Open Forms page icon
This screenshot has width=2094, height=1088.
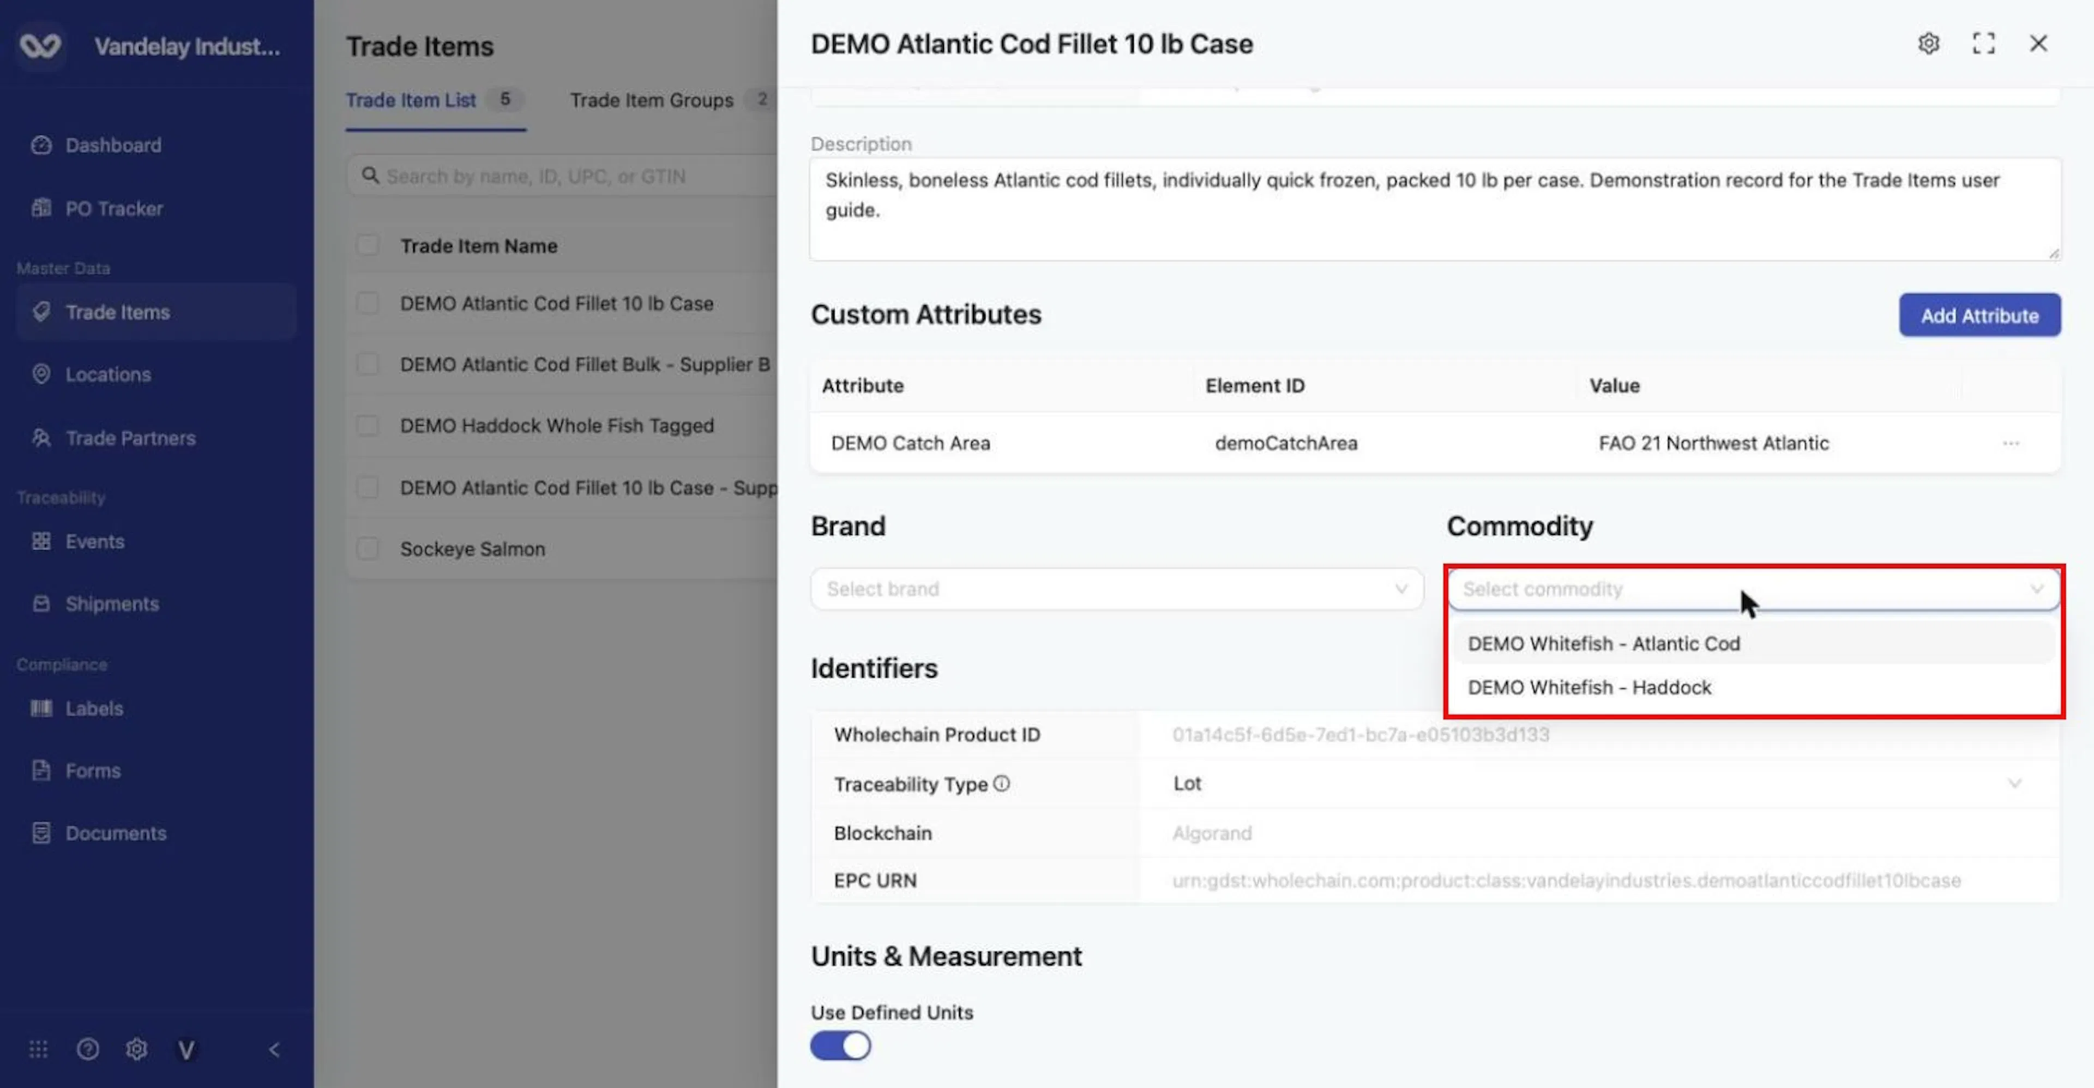coord(41,770)
